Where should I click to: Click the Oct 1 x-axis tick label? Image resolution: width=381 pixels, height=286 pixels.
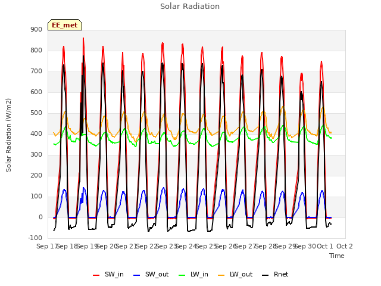(x=324, y=246)
